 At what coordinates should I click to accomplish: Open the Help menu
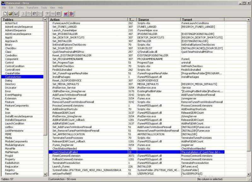coord(60,8)
